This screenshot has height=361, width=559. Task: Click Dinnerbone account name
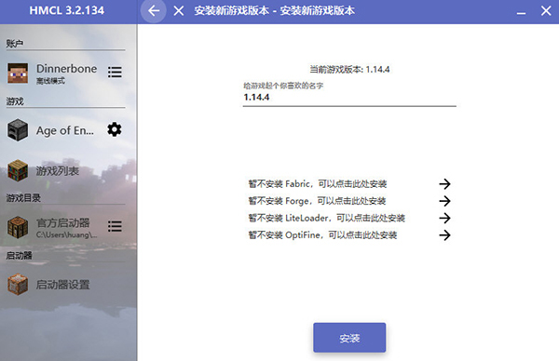tap(67, 68)
